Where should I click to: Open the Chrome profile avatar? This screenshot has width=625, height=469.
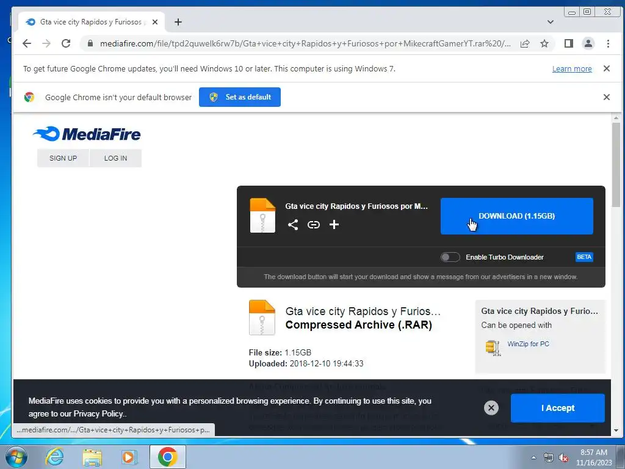tap(588, 43)
